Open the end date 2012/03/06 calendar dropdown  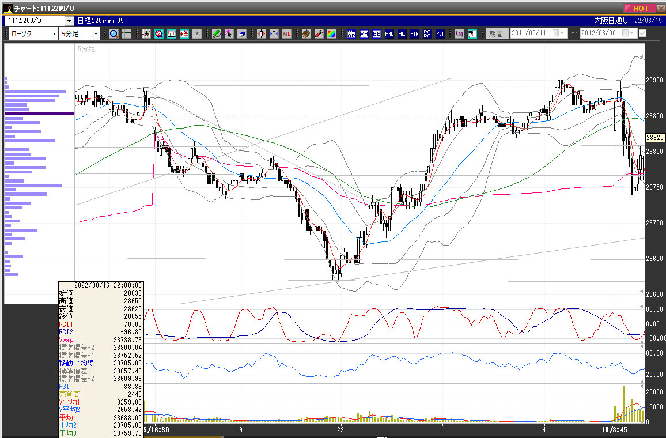(x=628, y=33)
